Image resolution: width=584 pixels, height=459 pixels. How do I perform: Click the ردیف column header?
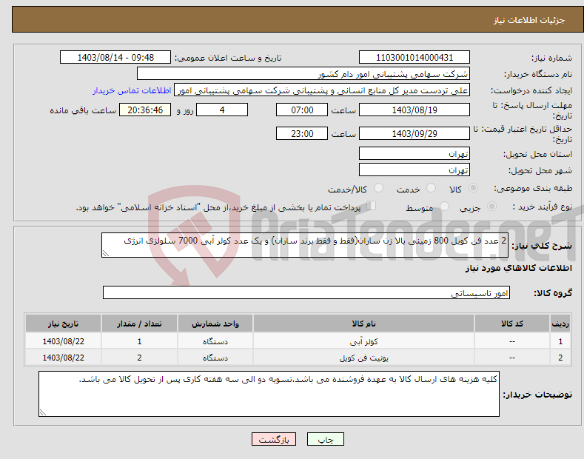[x=560, y=324]
